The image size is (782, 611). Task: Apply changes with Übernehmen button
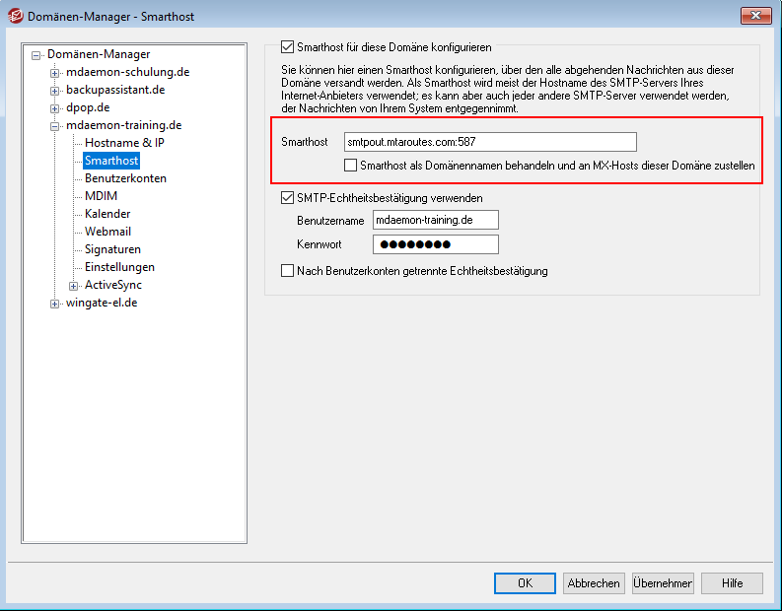coord(663,583)
